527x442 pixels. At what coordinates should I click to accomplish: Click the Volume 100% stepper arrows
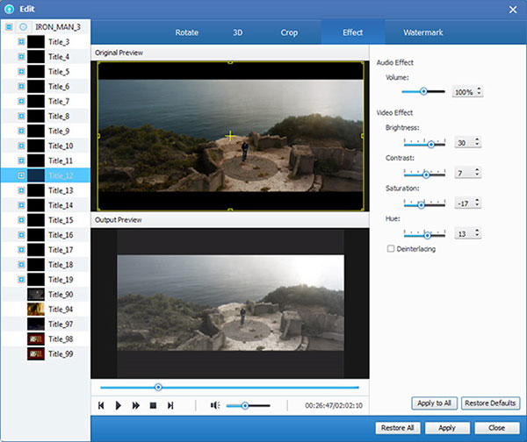tap(479, 91)
